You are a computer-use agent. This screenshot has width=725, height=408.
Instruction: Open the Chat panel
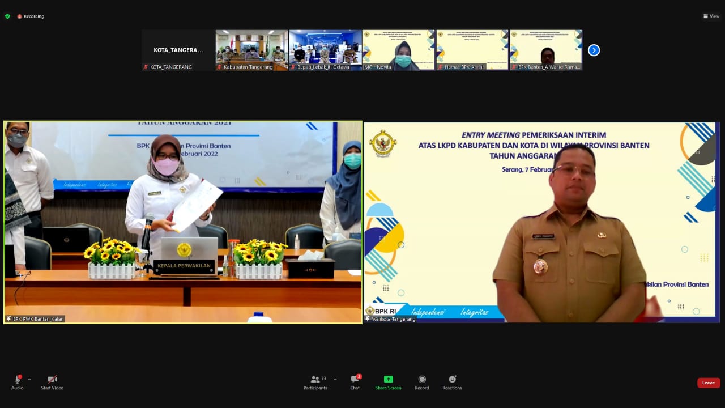point(355,380)
